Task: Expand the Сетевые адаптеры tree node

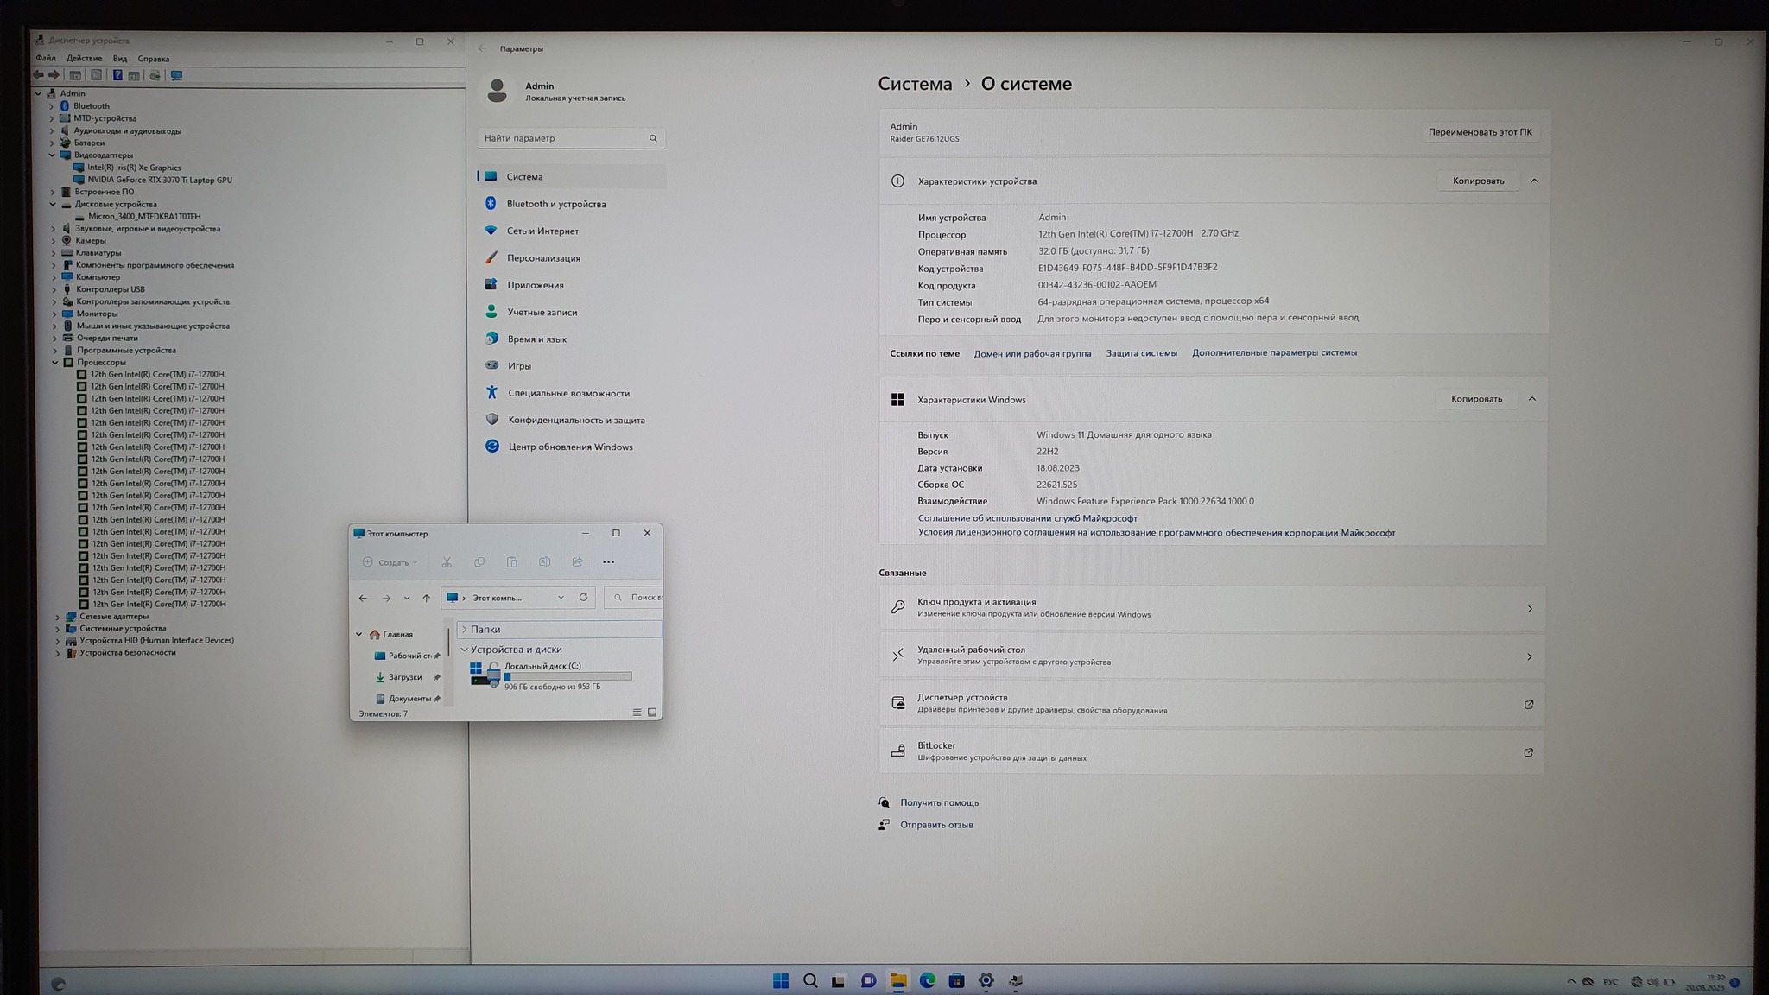Action: (x=58, y=617)
